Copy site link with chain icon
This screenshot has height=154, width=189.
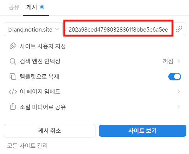pos(179,29)
